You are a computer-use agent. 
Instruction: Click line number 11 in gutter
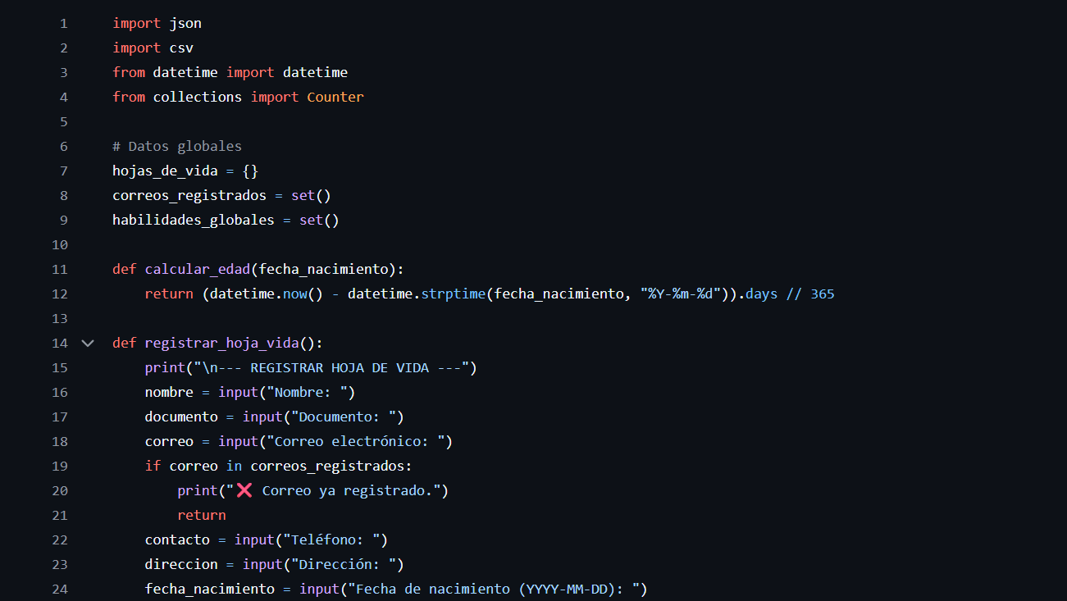coord(60,269)
